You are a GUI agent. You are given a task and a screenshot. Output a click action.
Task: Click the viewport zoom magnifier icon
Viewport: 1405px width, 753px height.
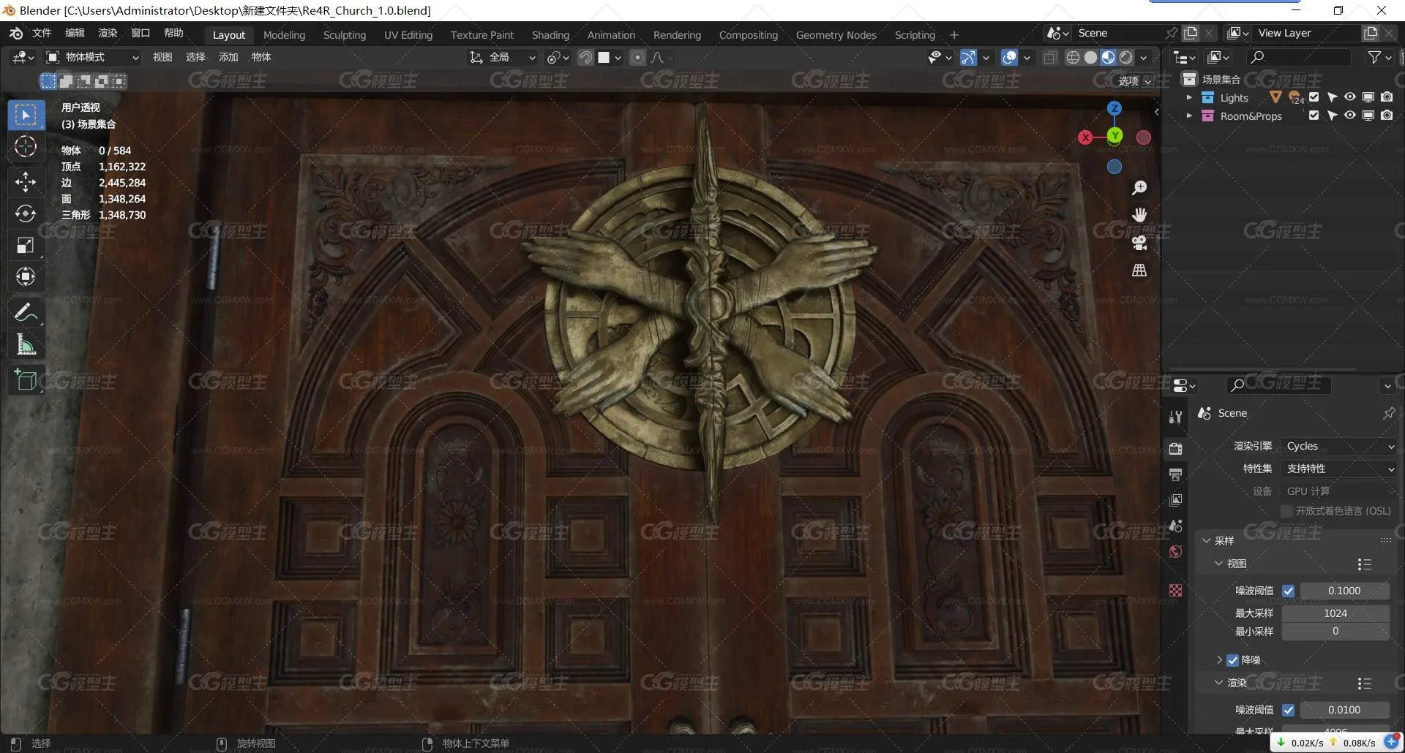click(x=1139, y=188)
